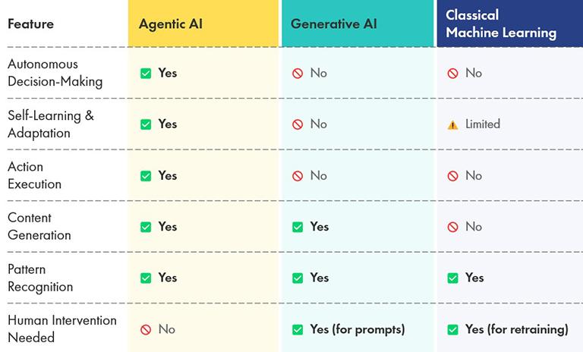
Task: Click red no icon for Classical ML Action Execution
Action: click(x=452, y=176)
